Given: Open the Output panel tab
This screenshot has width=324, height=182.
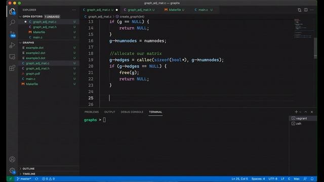Looking at the screenshot, I should [110, 112].
